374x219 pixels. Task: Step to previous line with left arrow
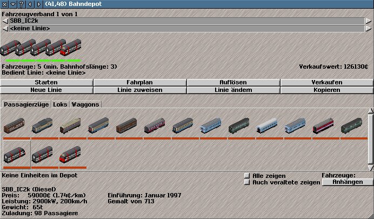coord(5,28)
